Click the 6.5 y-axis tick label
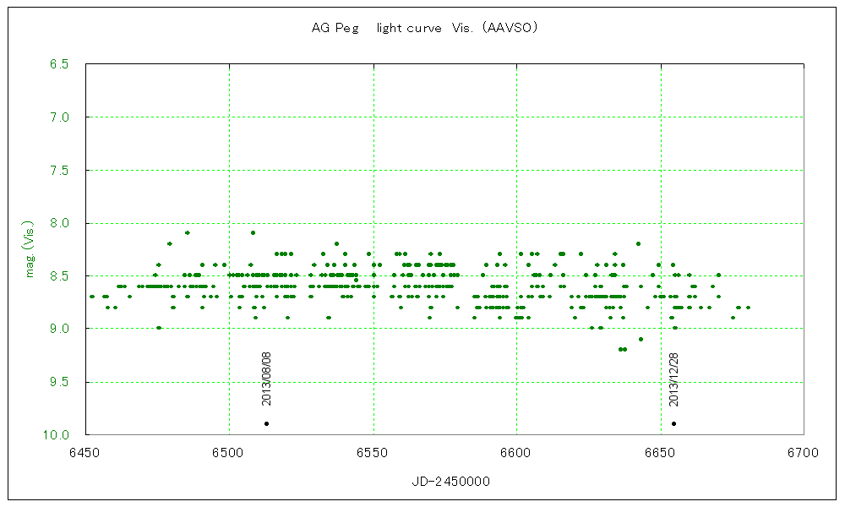This screenshot has width=845, height=507. pyautogui.click(x=58, y=64)
